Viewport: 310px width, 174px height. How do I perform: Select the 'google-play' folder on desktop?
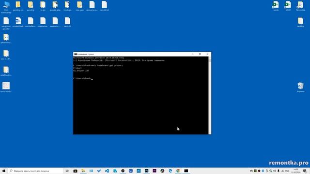(55, 6)
